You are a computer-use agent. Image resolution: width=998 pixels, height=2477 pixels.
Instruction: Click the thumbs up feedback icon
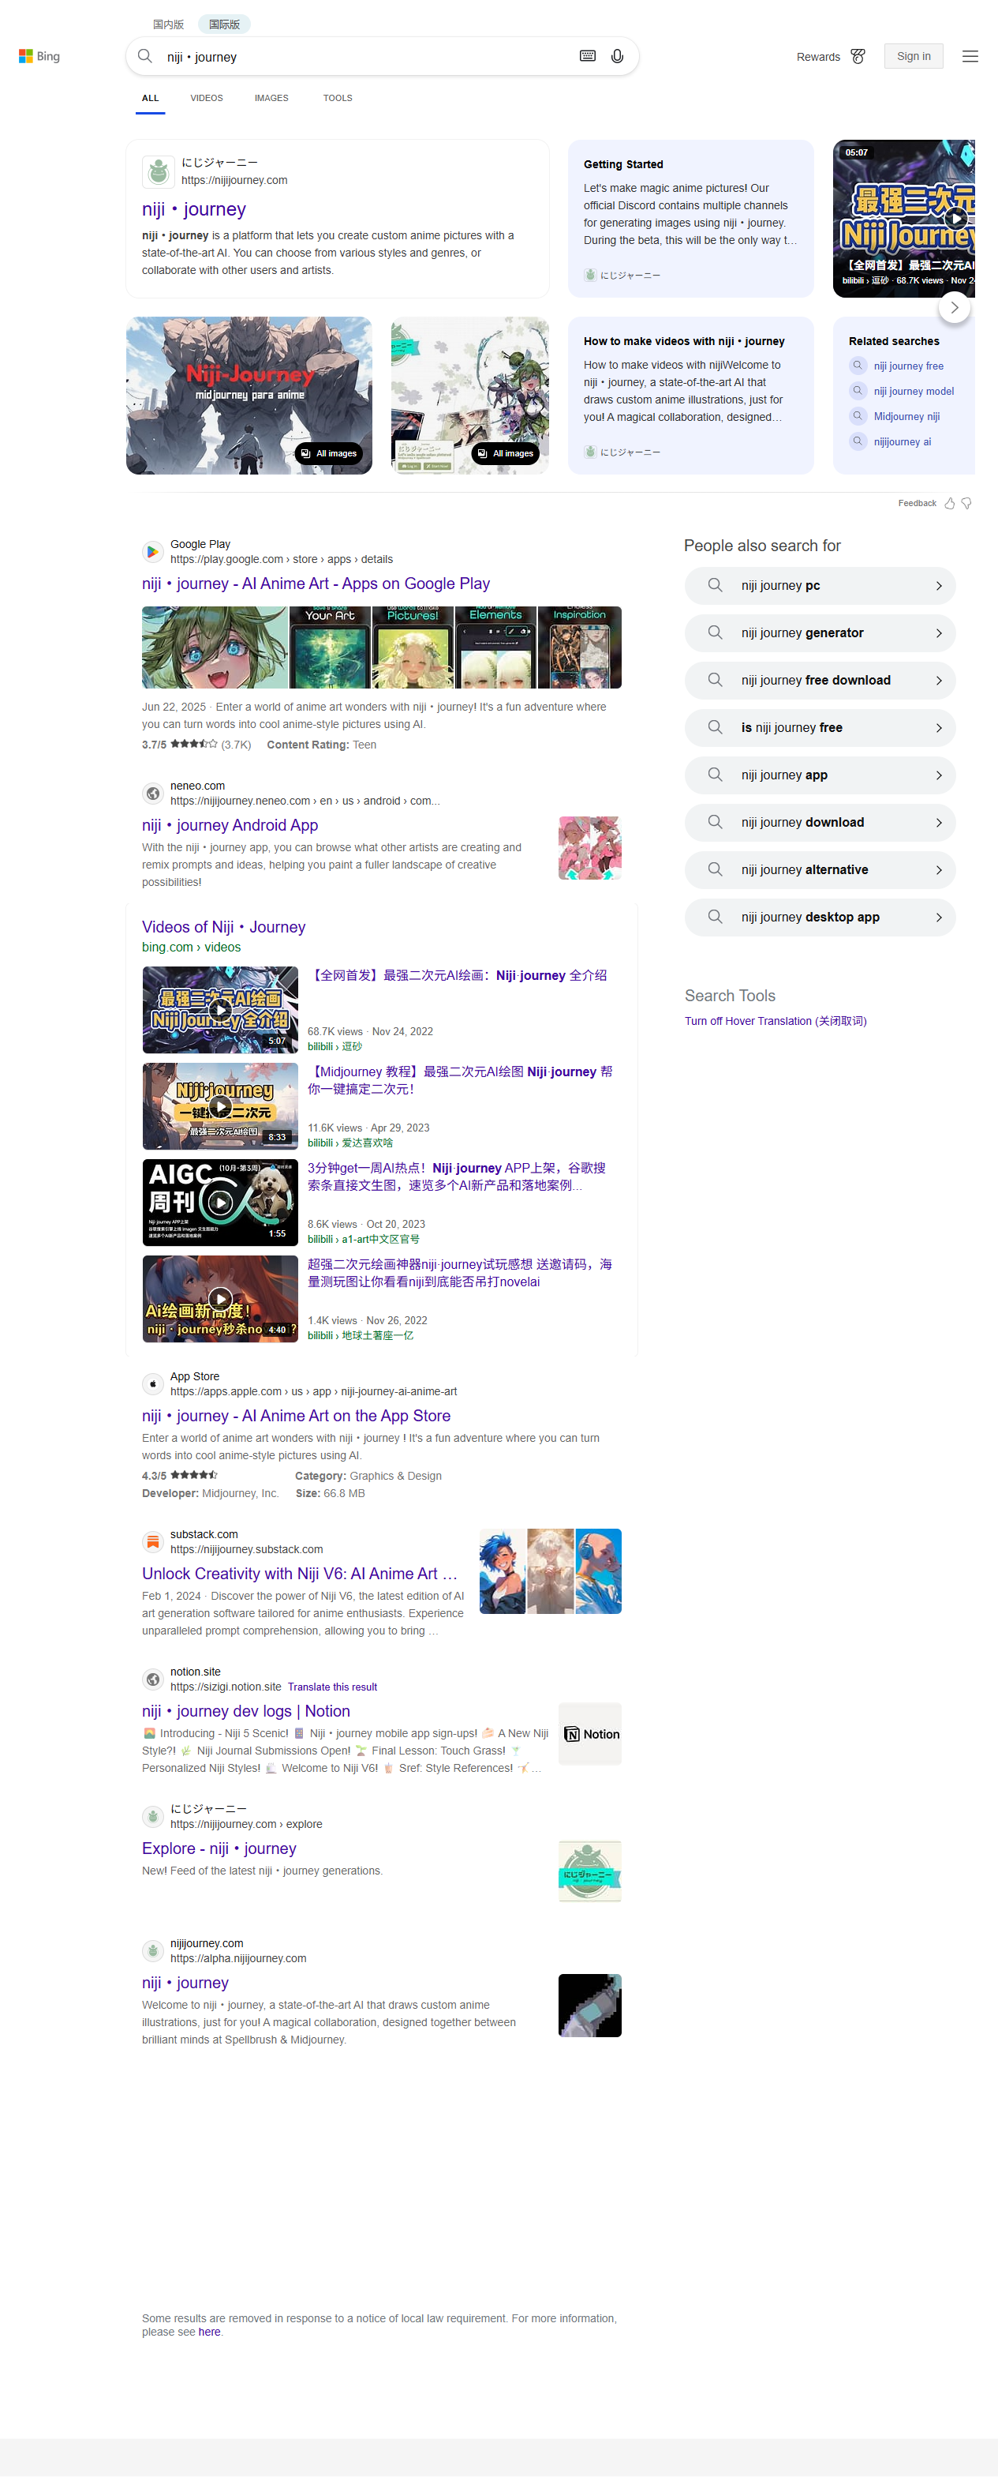pyautogui.click(x=949, y=503)
